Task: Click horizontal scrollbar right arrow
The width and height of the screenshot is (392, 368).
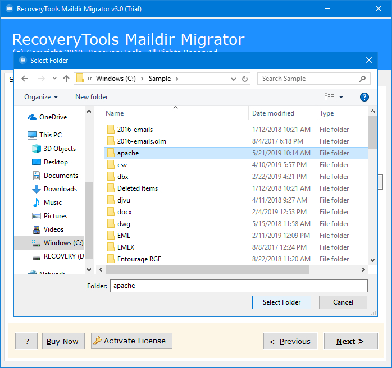Action: [x=363, y=270]
